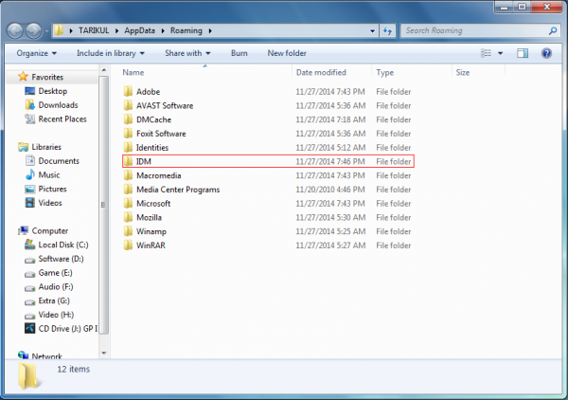Click the Forward navigation arrow
The height and width of the screenshot is (400, 568).
[x=34, y=30]
